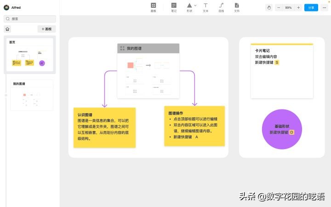
Task: Select the 卡片笔记 card note
Action: 282,71
